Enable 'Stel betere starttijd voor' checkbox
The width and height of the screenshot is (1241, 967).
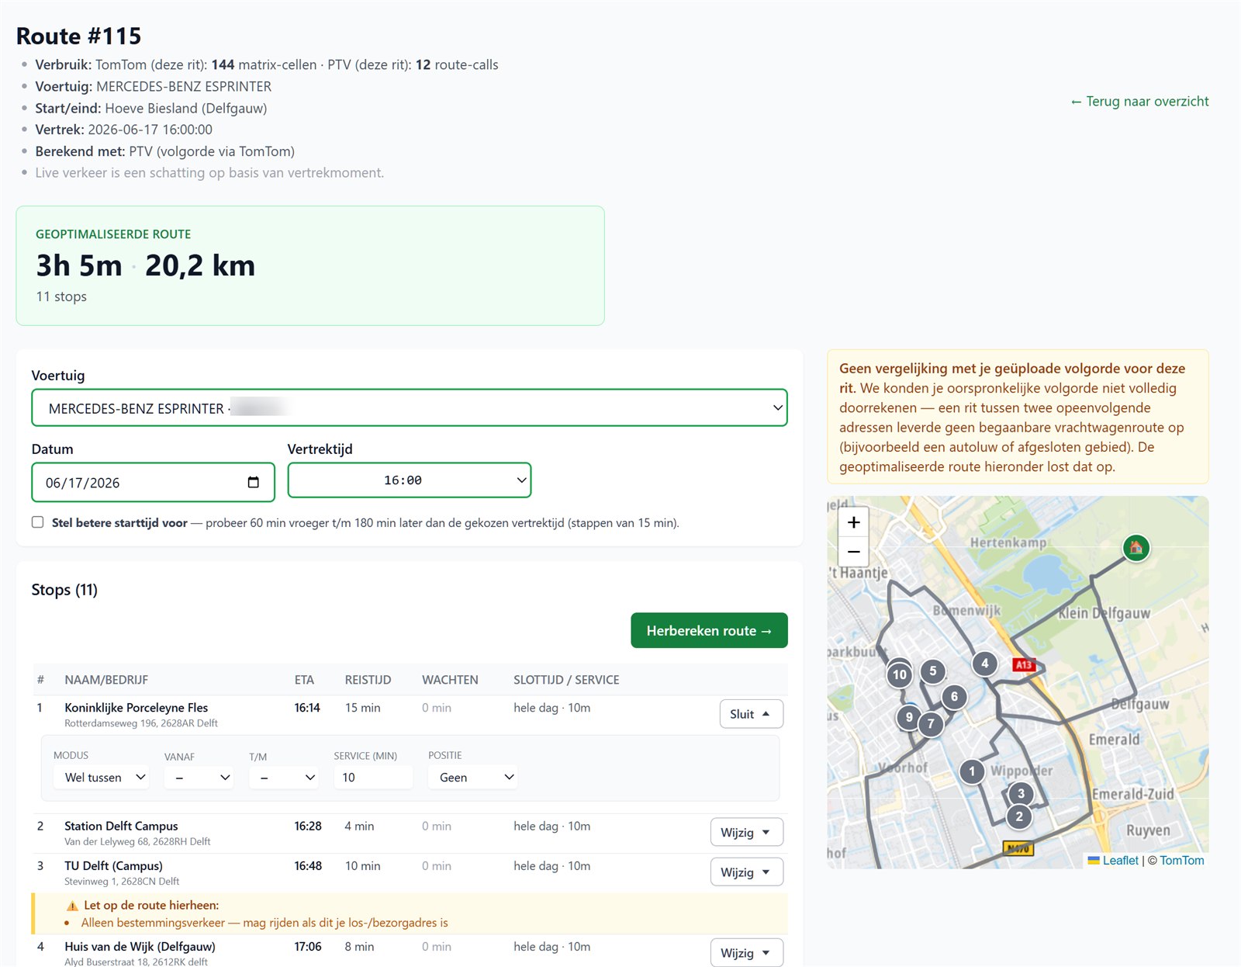tap(37, 522)
